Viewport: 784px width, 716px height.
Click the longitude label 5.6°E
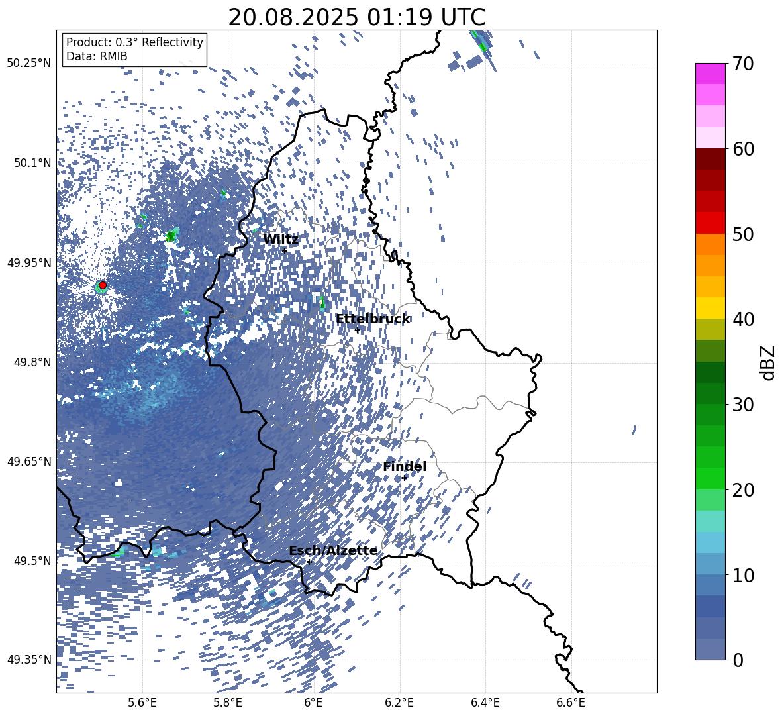click(142, 703)
